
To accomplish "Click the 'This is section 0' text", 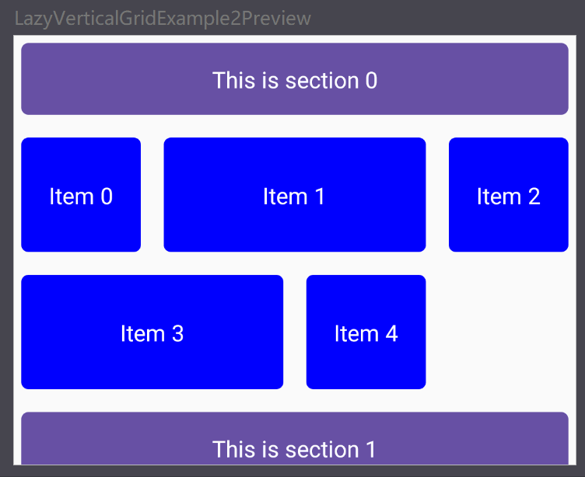I will click(x=295, y=80).
